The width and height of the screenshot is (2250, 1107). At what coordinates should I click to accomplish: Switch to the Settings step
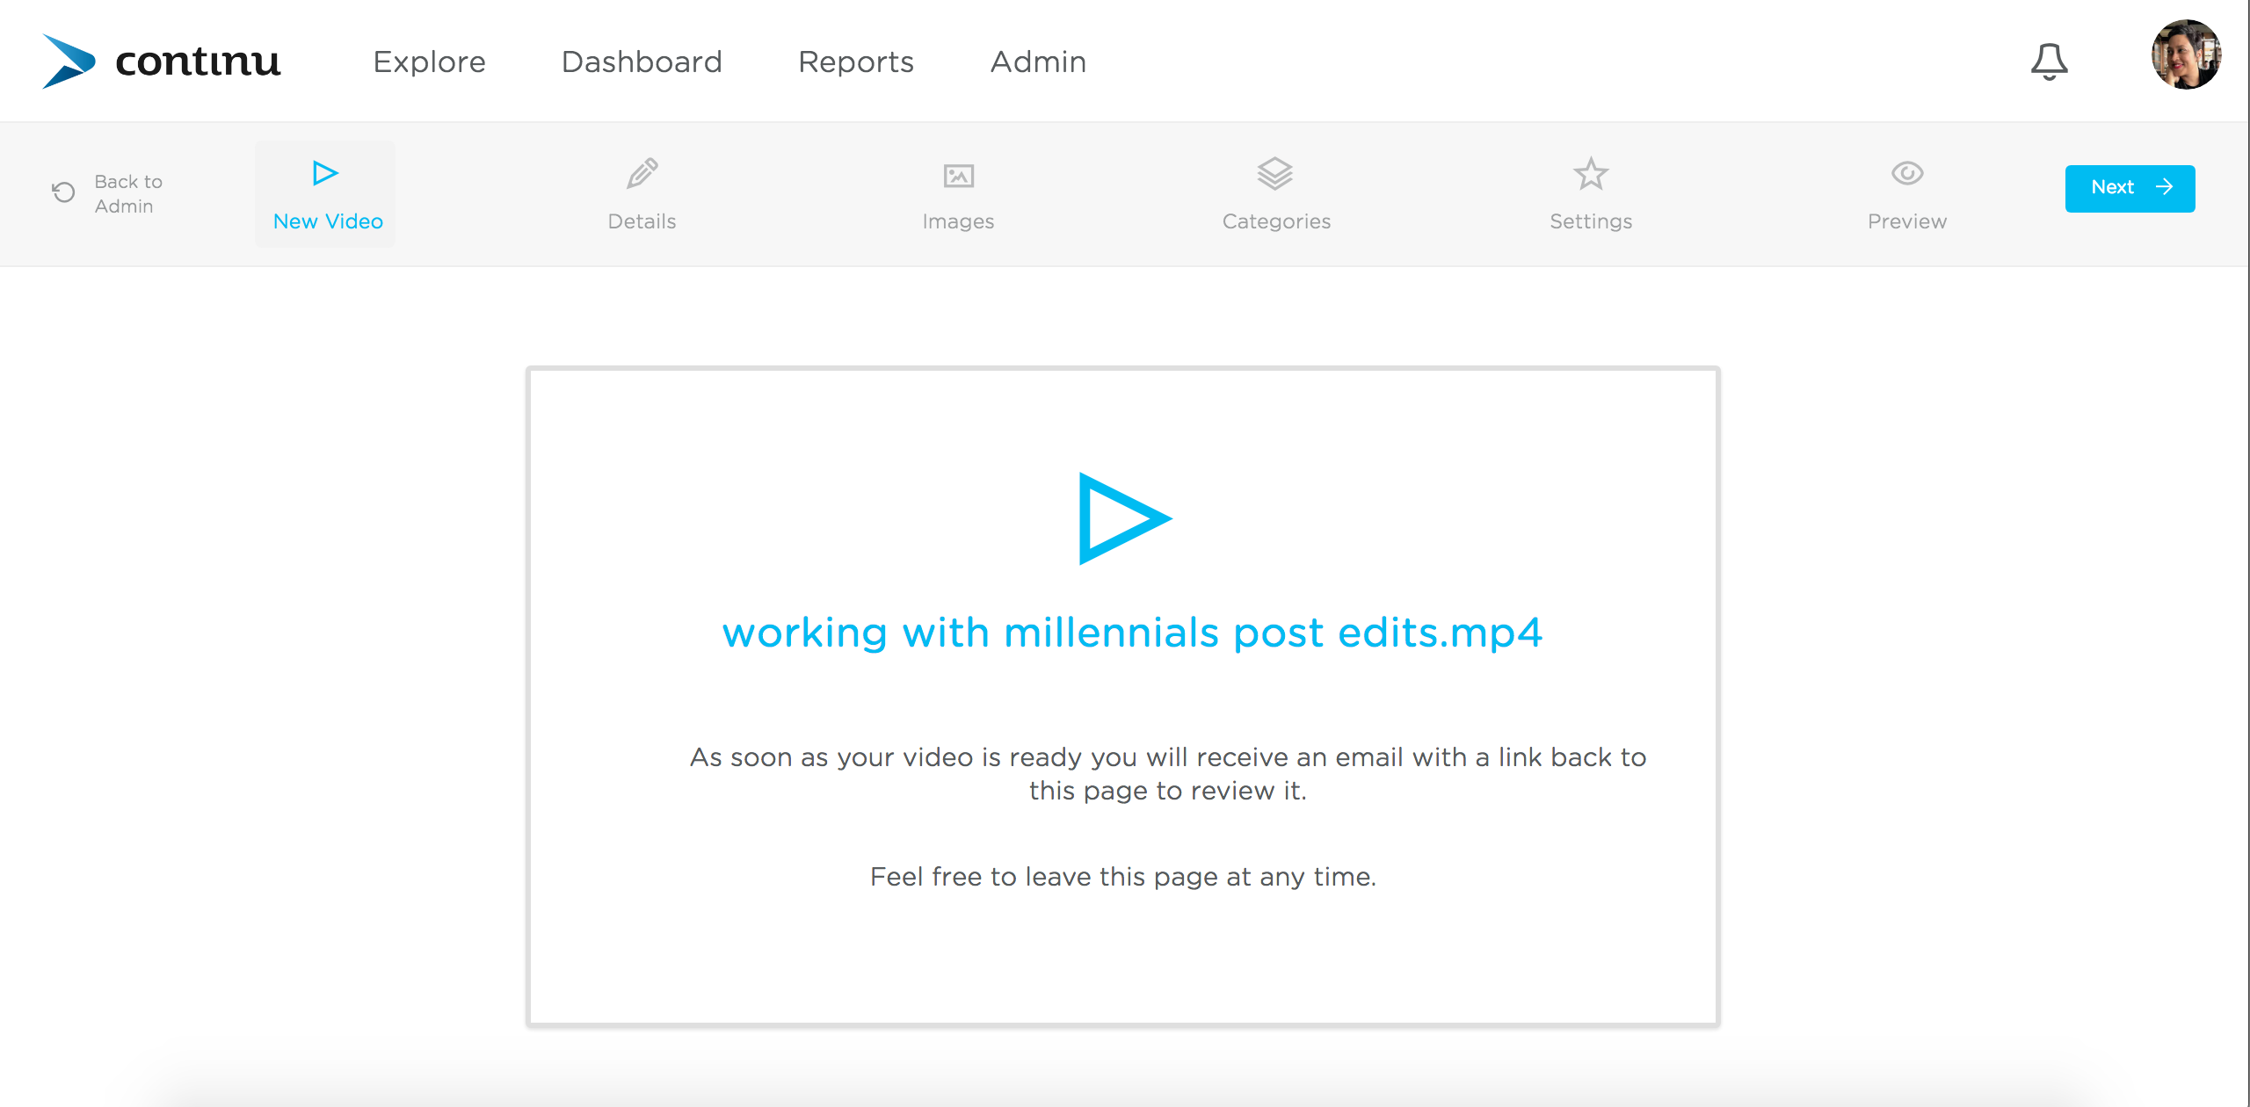(x=1591, y=195)
